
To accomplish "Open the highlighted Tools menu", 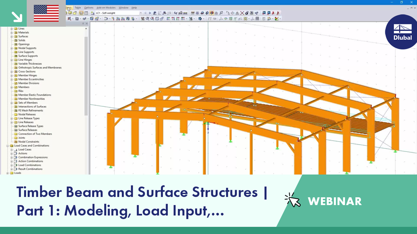I will (69, 8).
